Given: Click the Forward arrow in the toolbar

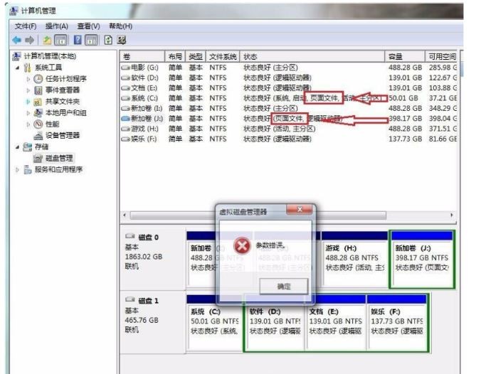Looking at the screenshot, I should (29, 39).
